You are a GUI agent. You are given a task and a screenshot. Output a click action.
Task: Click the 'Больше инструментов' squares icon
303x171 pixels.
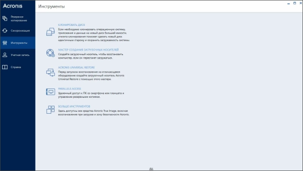pos(51,109)
